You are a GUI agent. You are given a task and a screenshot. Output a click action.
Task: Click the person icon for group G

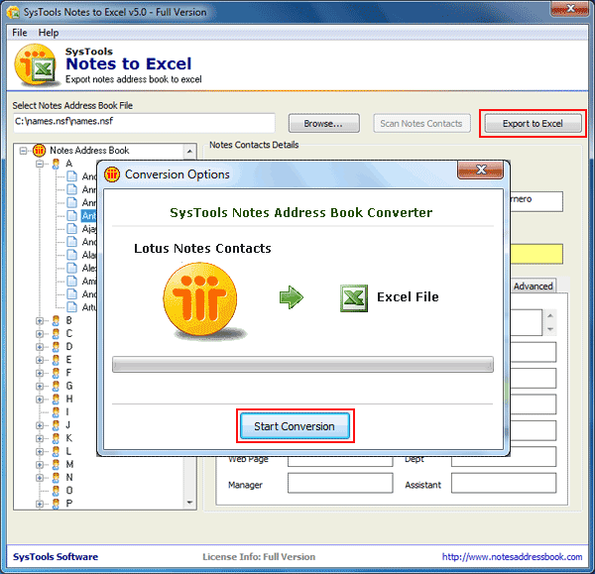pos(56,387)
